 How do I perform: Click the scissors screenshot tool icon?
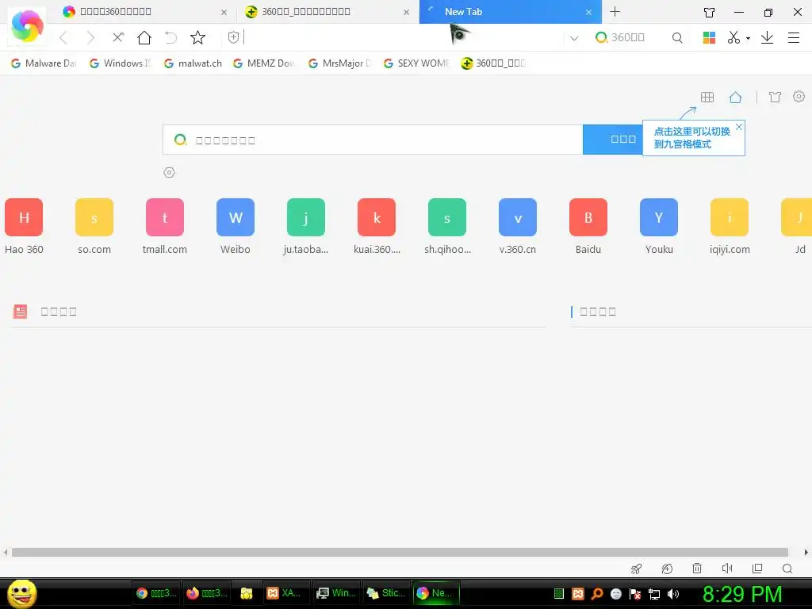(733, 37)
